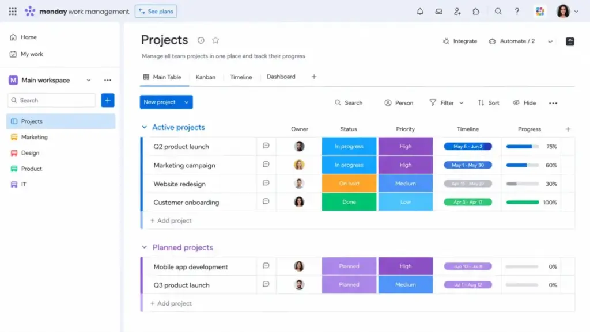590x332 pixels.
Task: Open the user profile avatar
Action: [x=563, y=12]
